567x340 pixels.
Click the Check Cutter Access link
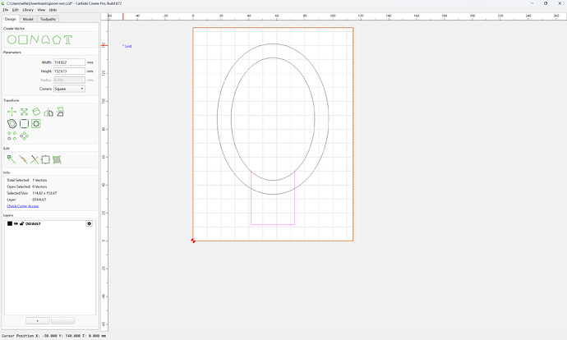click(23, 206)
